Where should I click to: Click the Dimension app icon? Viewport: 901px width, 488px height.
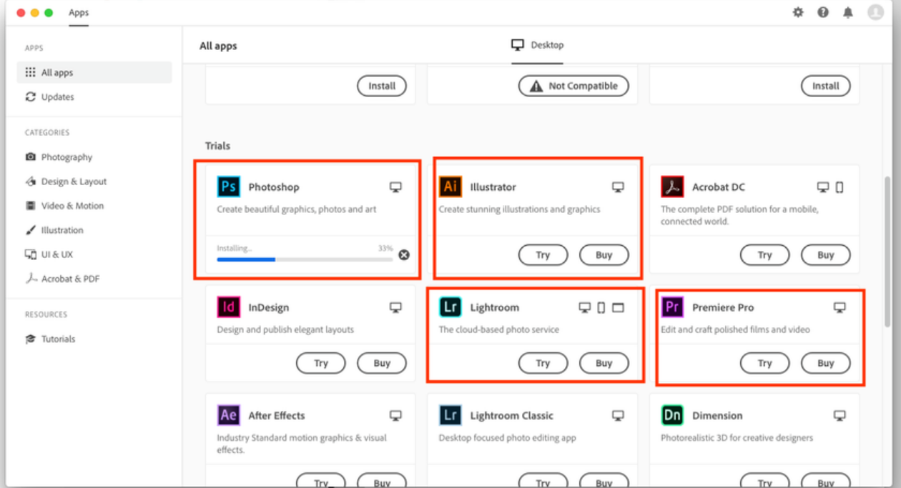(672, 415)
